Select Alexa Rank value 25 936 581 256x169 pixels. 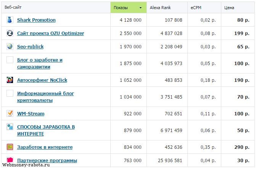[170, 161]
